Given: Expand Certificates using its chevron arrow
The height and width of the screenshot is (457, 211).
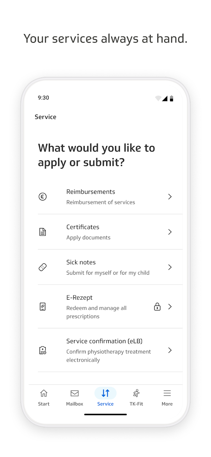Looking at the screenshot, I should 170,232.
